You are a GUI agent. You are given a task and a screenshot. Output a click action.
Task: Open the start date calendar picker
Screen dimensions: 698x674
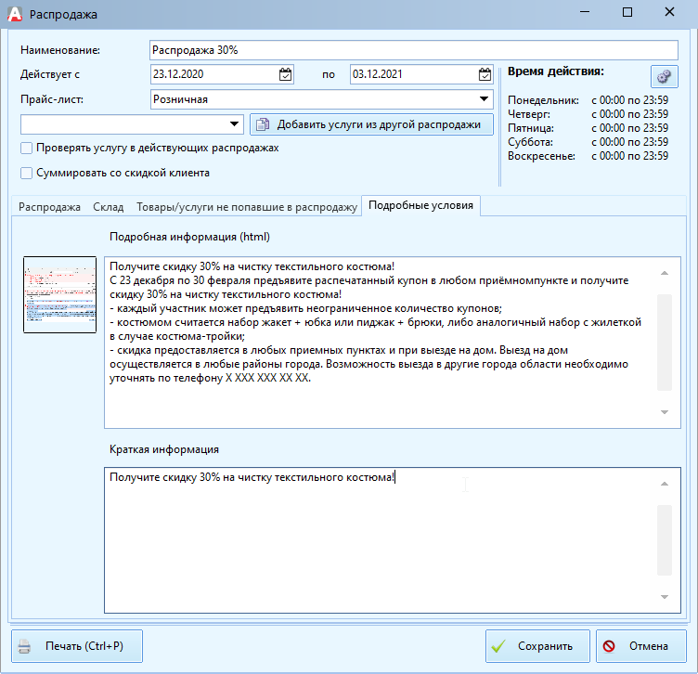click(x=285, y=74)
